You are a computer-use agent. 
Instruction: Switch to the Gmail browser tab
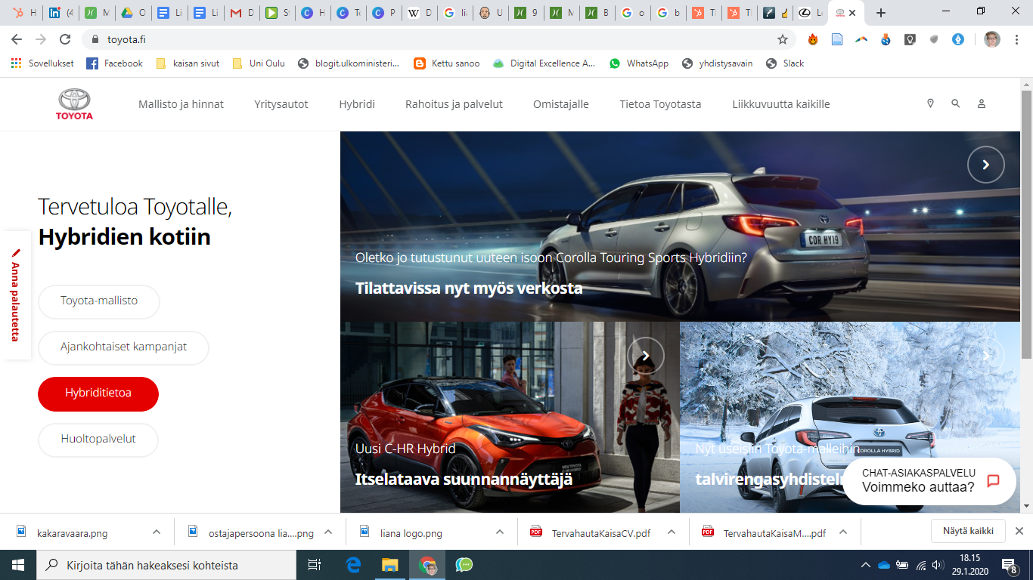(242, 13)
